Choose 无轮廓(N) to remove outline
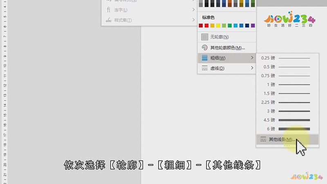327x184 pixels. (227, 37)
